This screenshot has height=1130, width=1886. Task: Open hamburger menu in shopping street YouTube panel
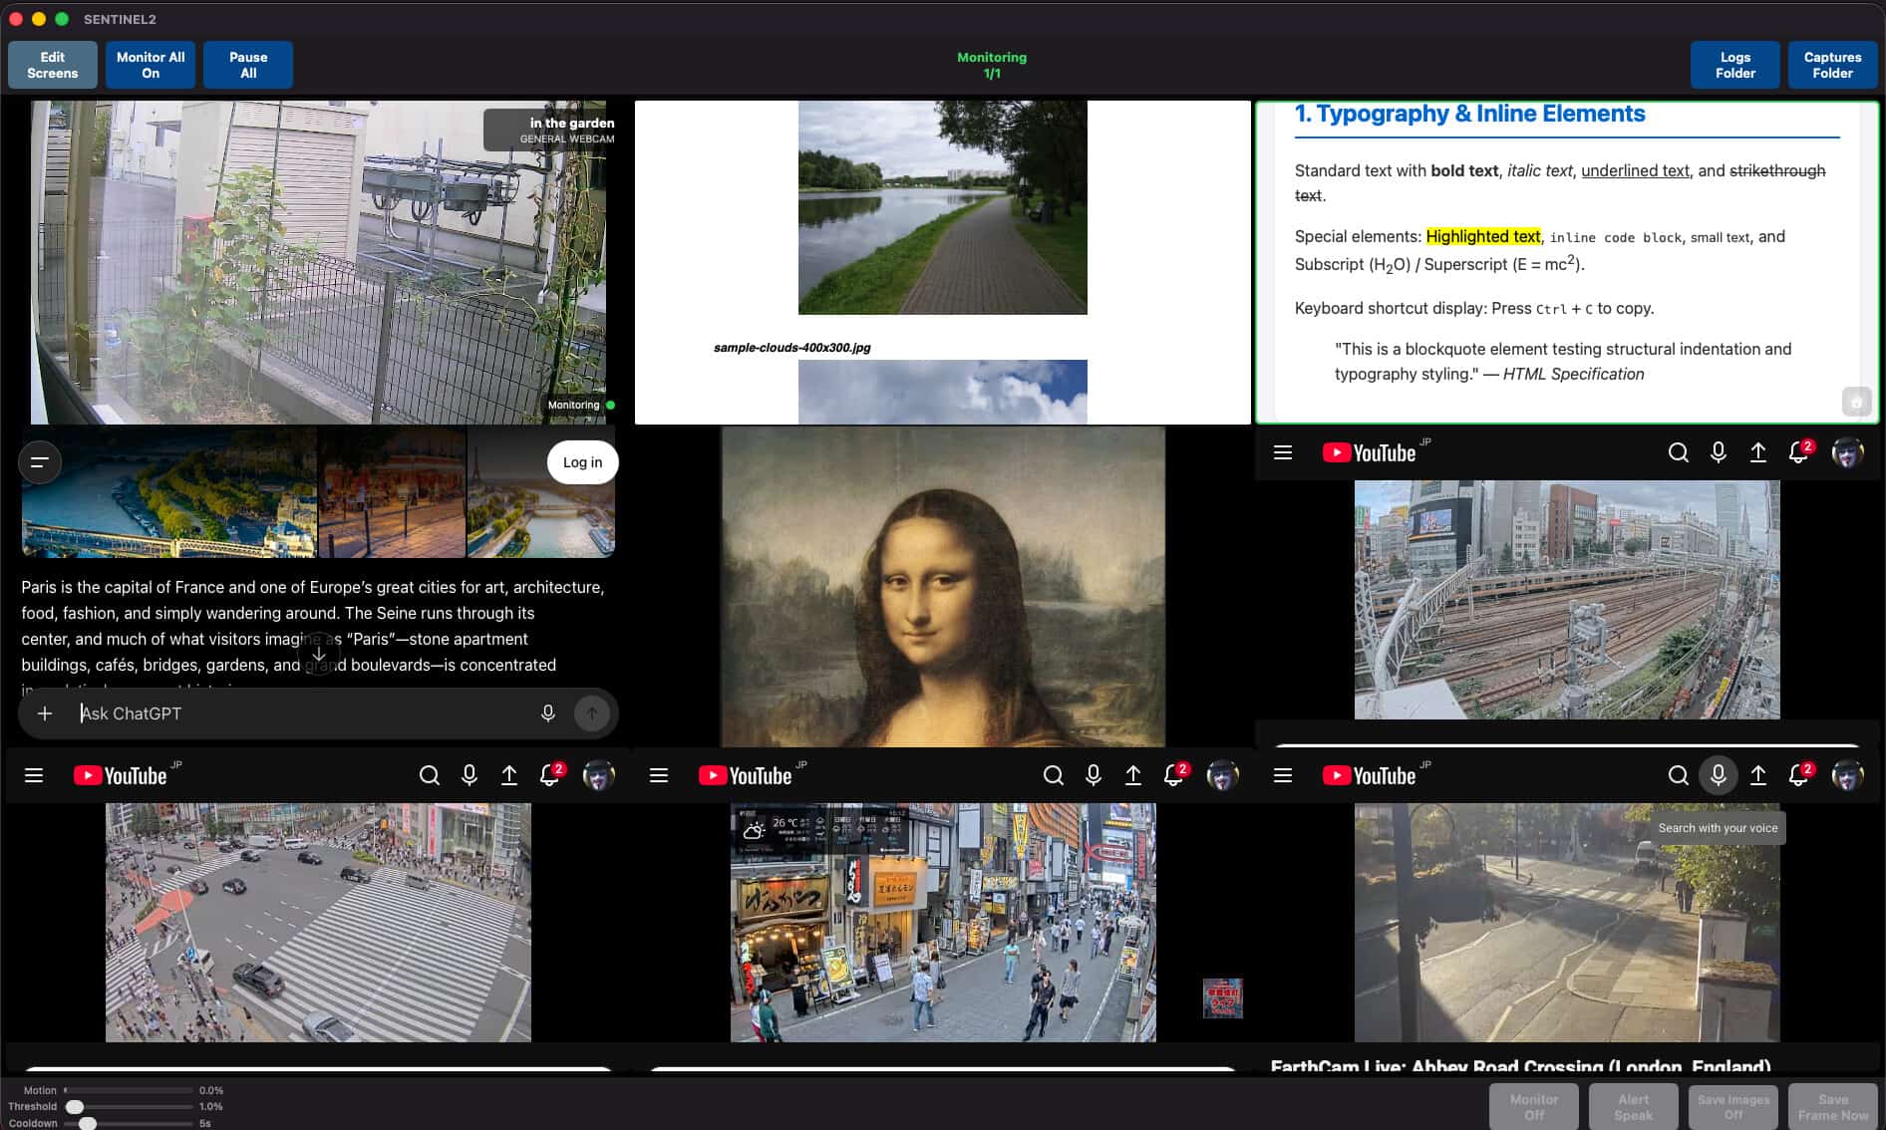tap(659, 775)
